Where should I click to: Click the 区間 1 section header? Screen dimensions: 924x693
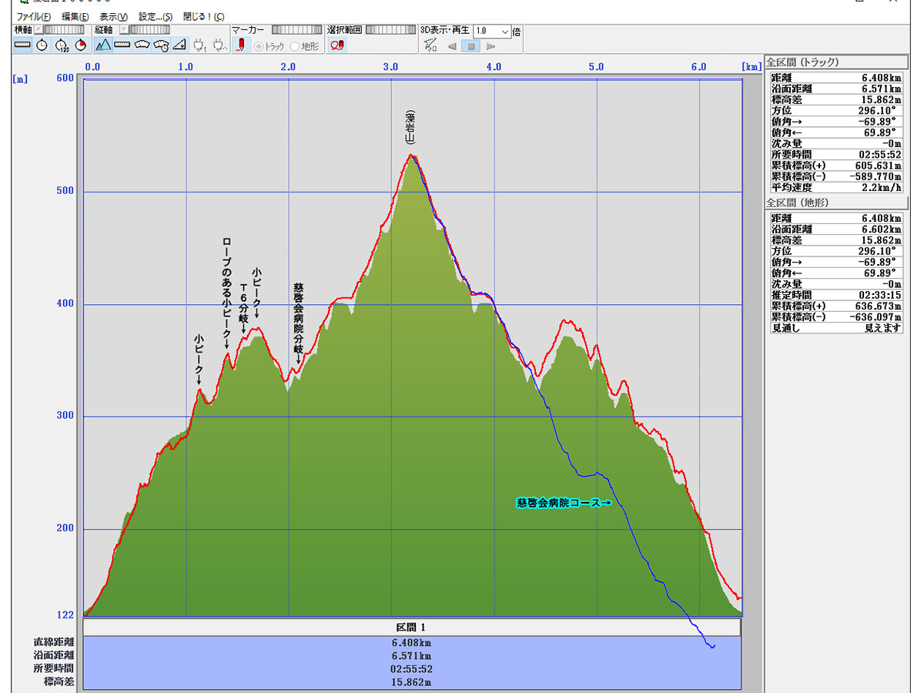pos(411,628)
